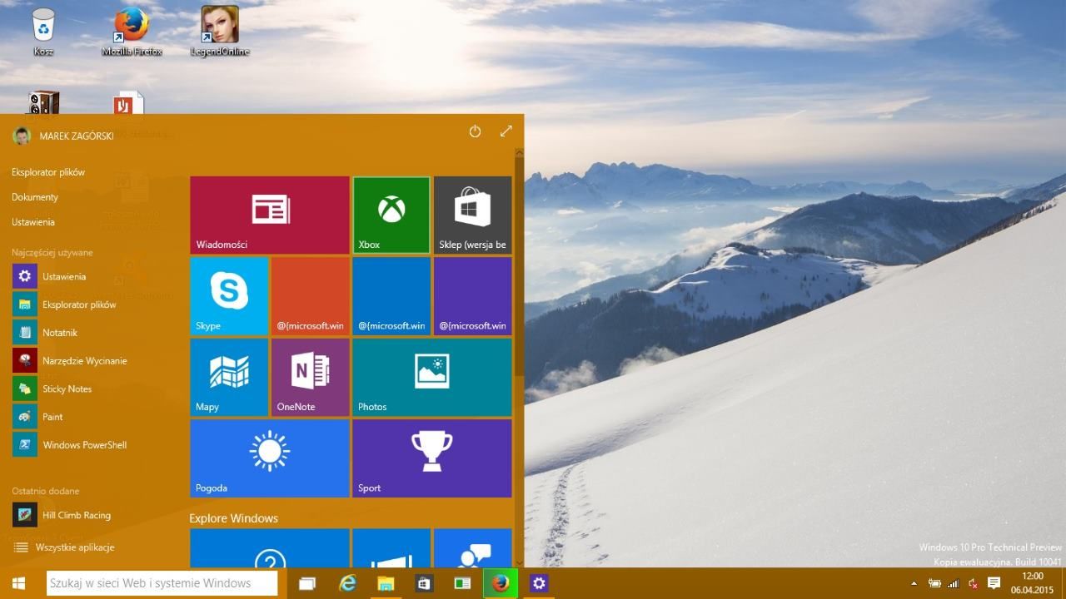1066x599 pixels.
Task: Open Settings gear on taskbar
Action: point(539,583)
